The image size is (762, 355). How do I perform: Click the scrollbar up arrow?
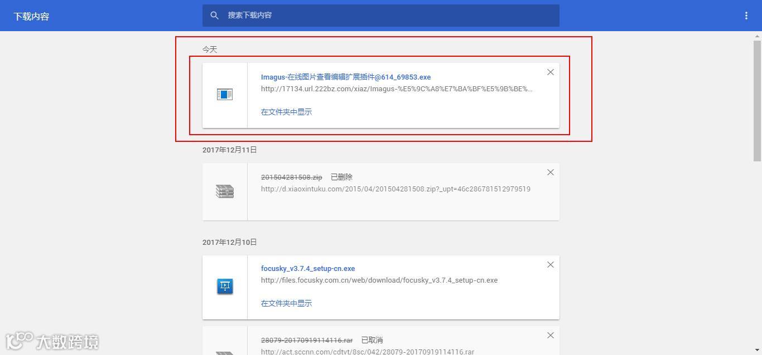[757, 36]
